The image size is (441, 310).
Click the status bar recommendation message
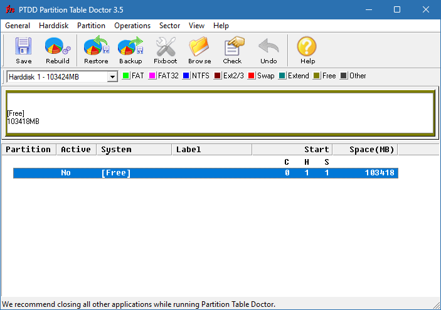[x=139, y=304]
